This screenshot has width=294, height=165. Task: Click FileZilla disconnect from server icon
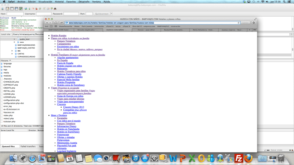37,9
